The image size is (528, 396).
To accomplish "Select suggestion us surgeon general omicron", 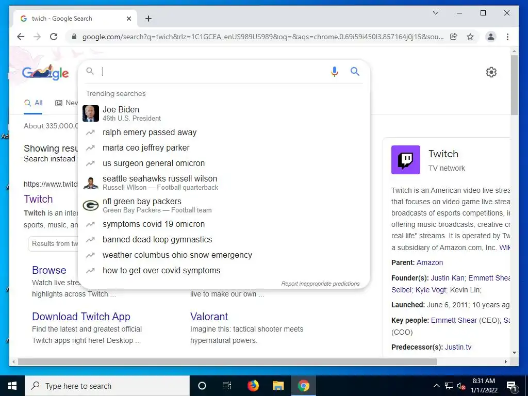I will 224,163.
